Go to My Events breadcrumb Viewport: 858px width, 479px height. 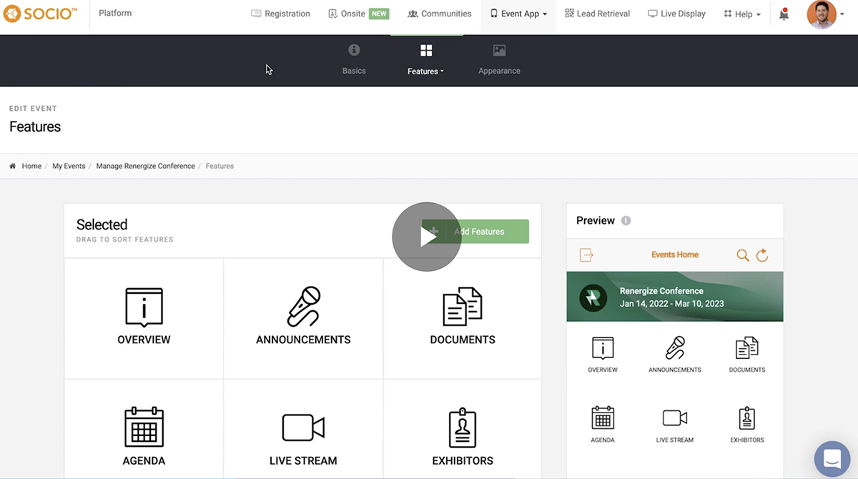(69, 166)
